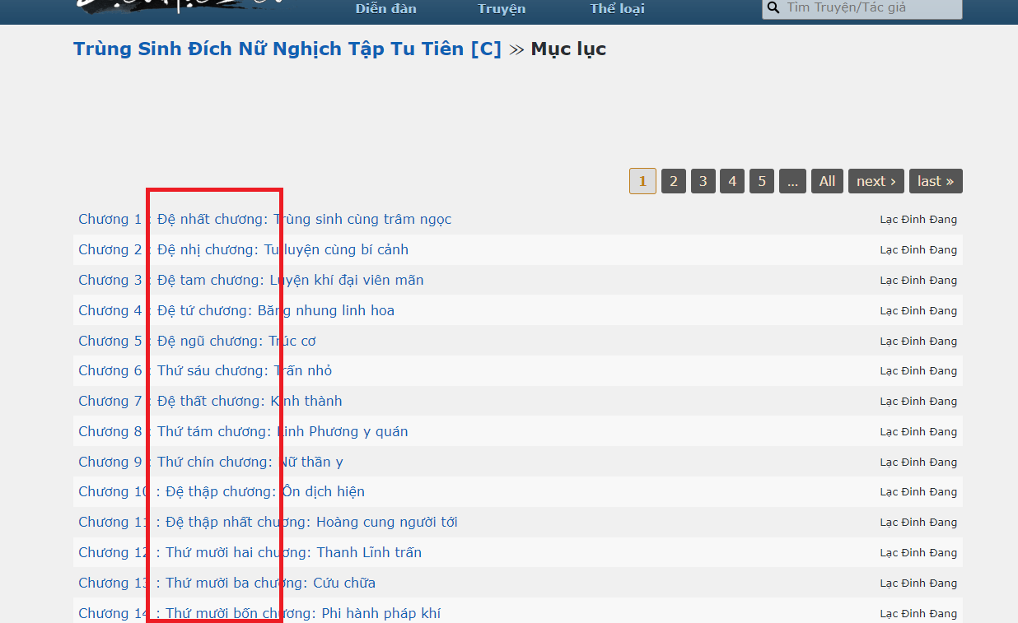Open the Trùng Sinh Đích Nữ story title link

pos(287,49)
